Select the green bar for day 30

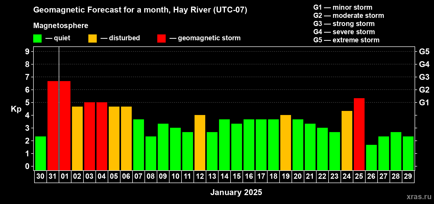[x=41, y=153]
